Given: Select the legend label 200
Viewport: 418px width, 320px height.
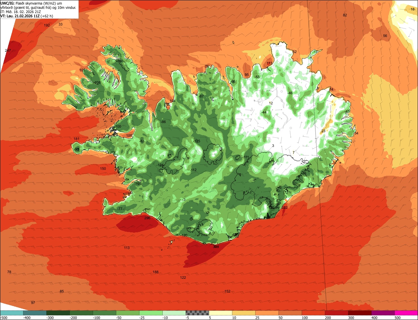Looking at the screenshot, I should (328, 317).
